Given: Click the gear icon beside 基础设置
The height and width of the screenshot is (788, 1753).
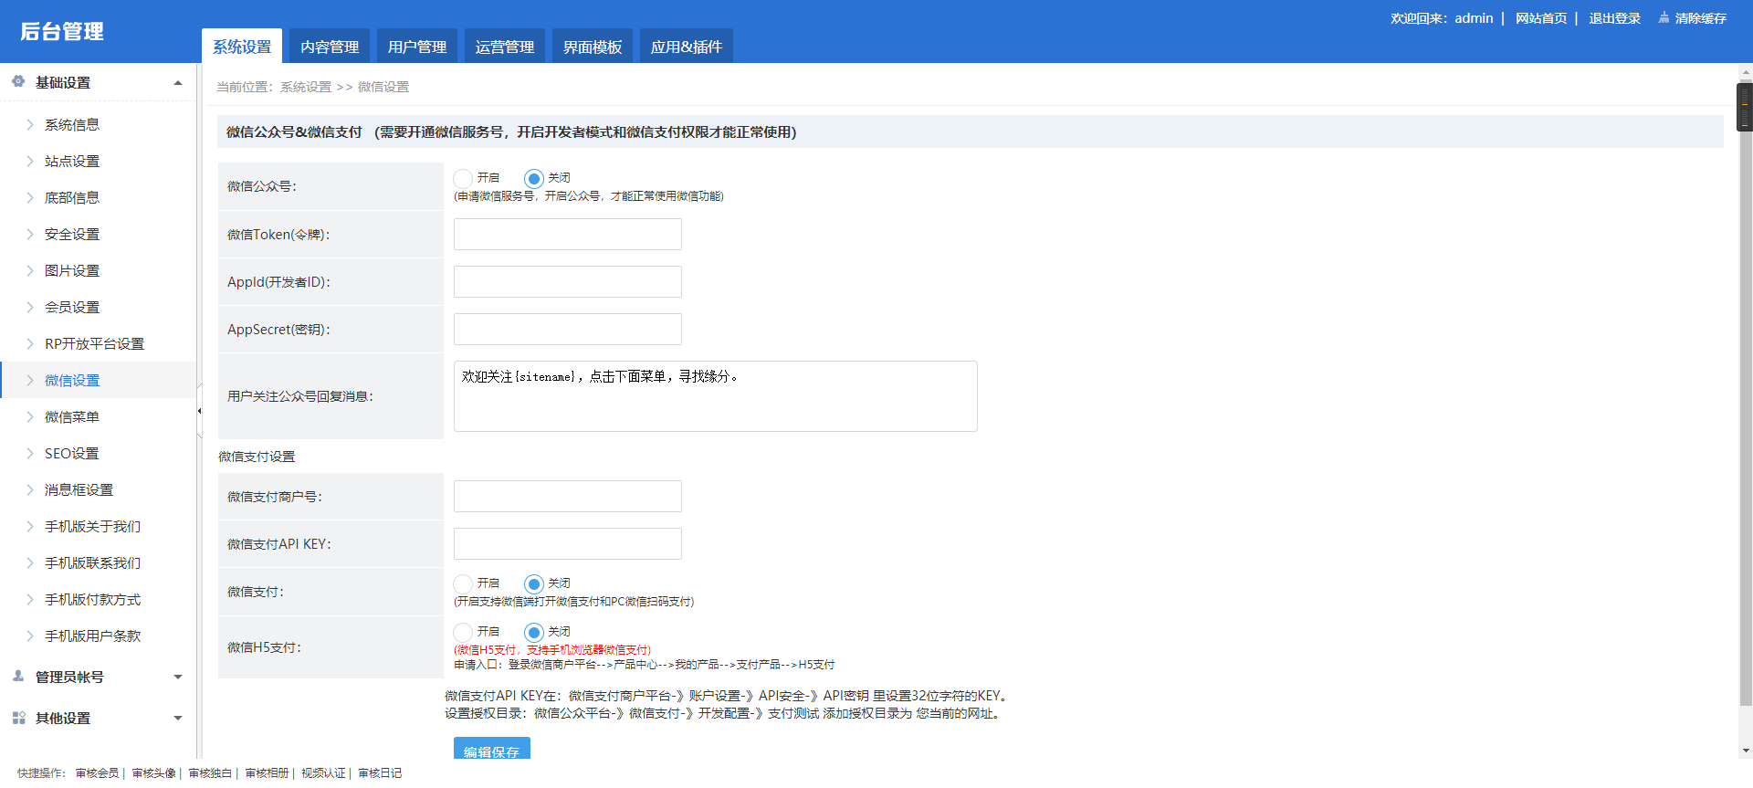Looking at the screenshot, I should (x=18, y=82).
